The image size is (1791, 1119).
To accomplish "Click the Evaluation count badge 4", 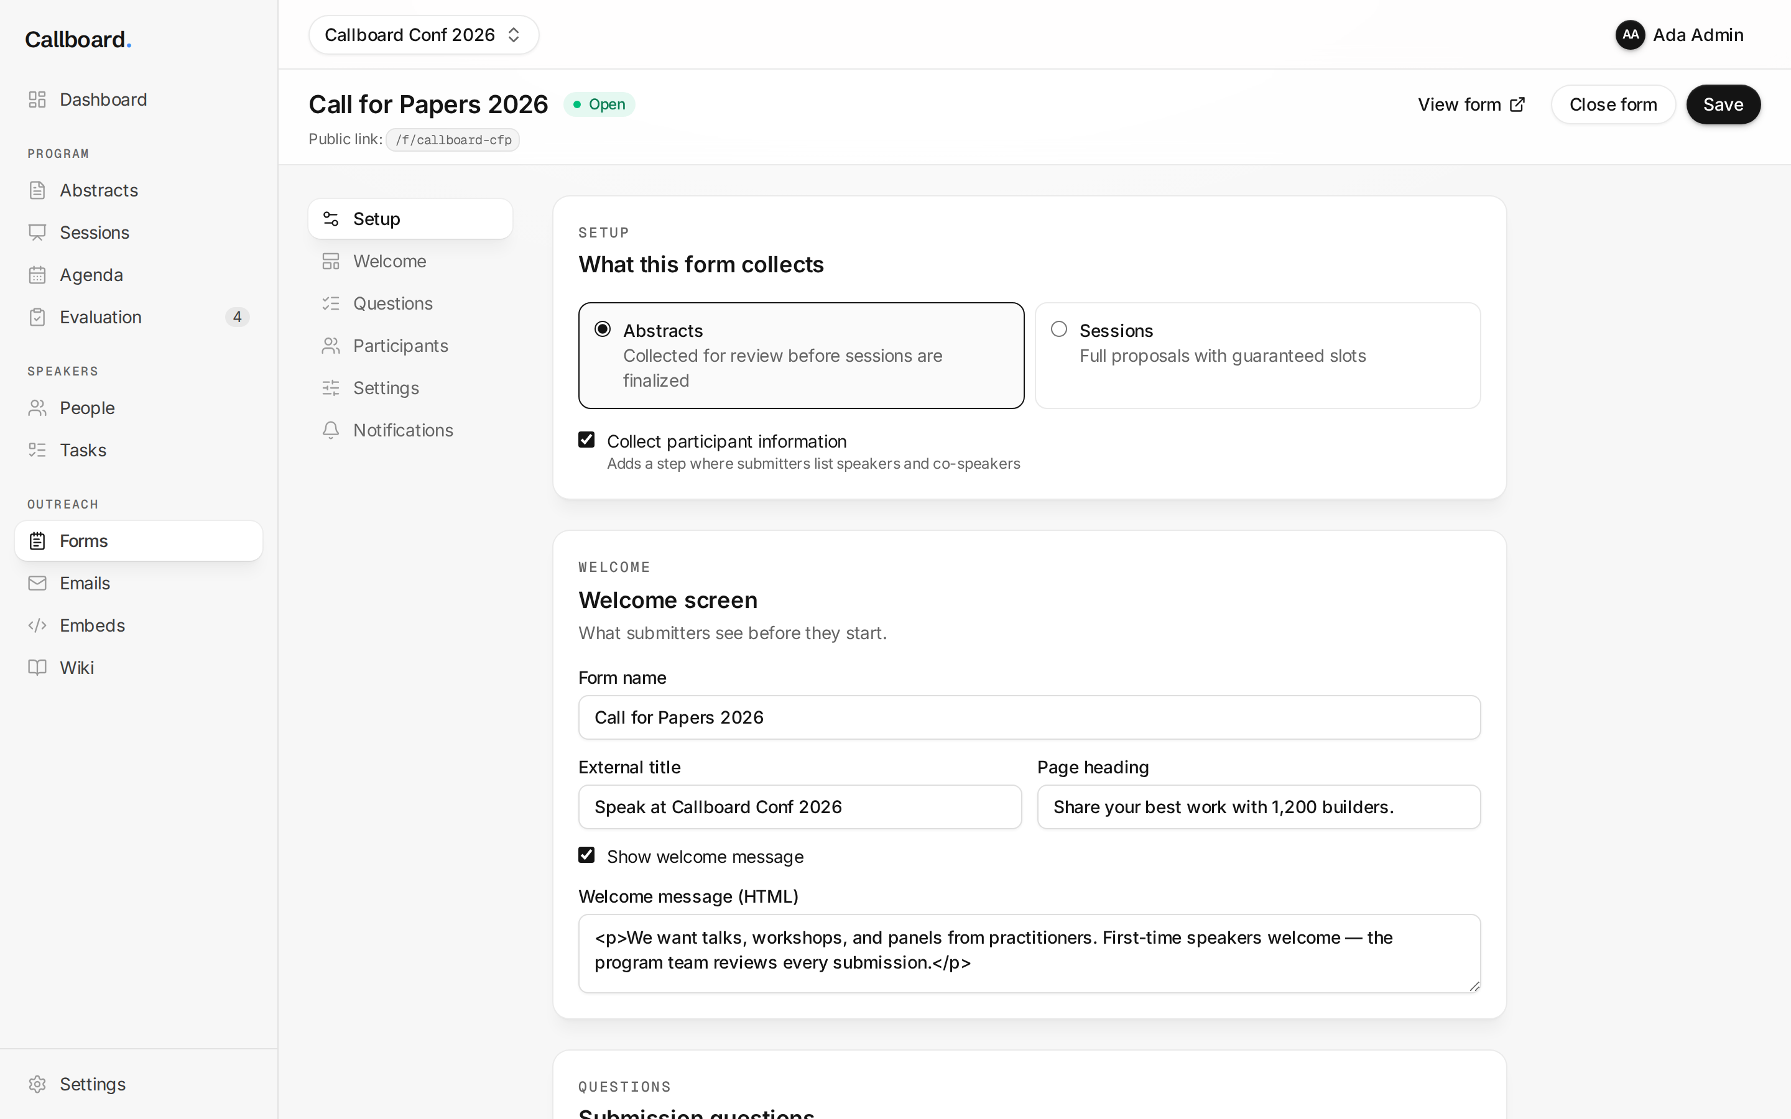I will point(237,317).
